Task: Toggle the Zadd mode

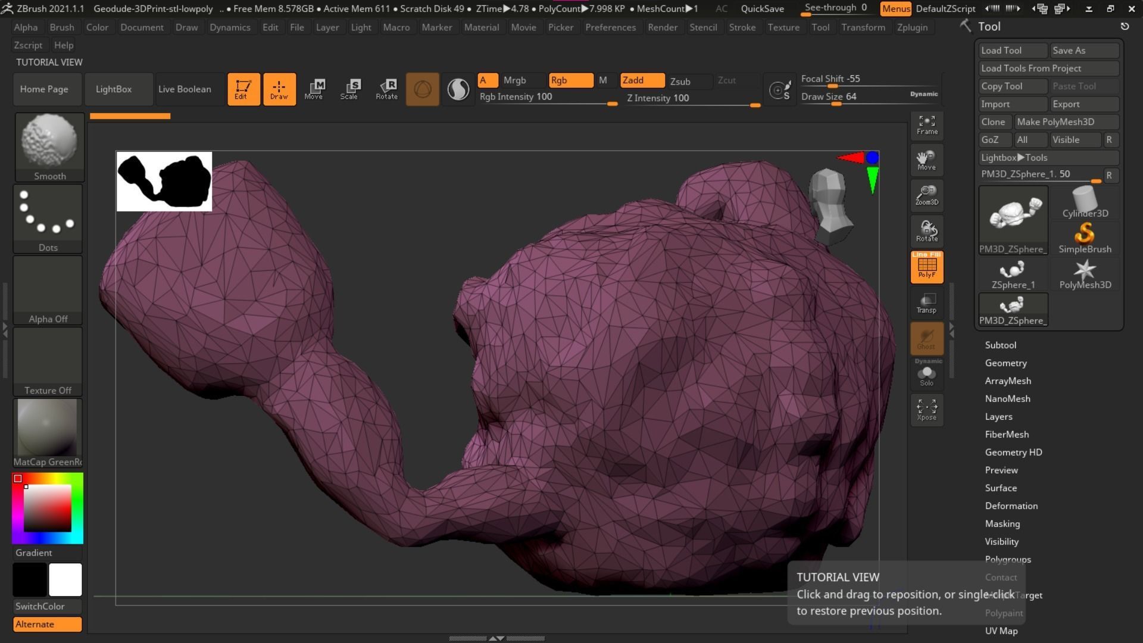Action: pyautogui.click(x=642, y=80)
